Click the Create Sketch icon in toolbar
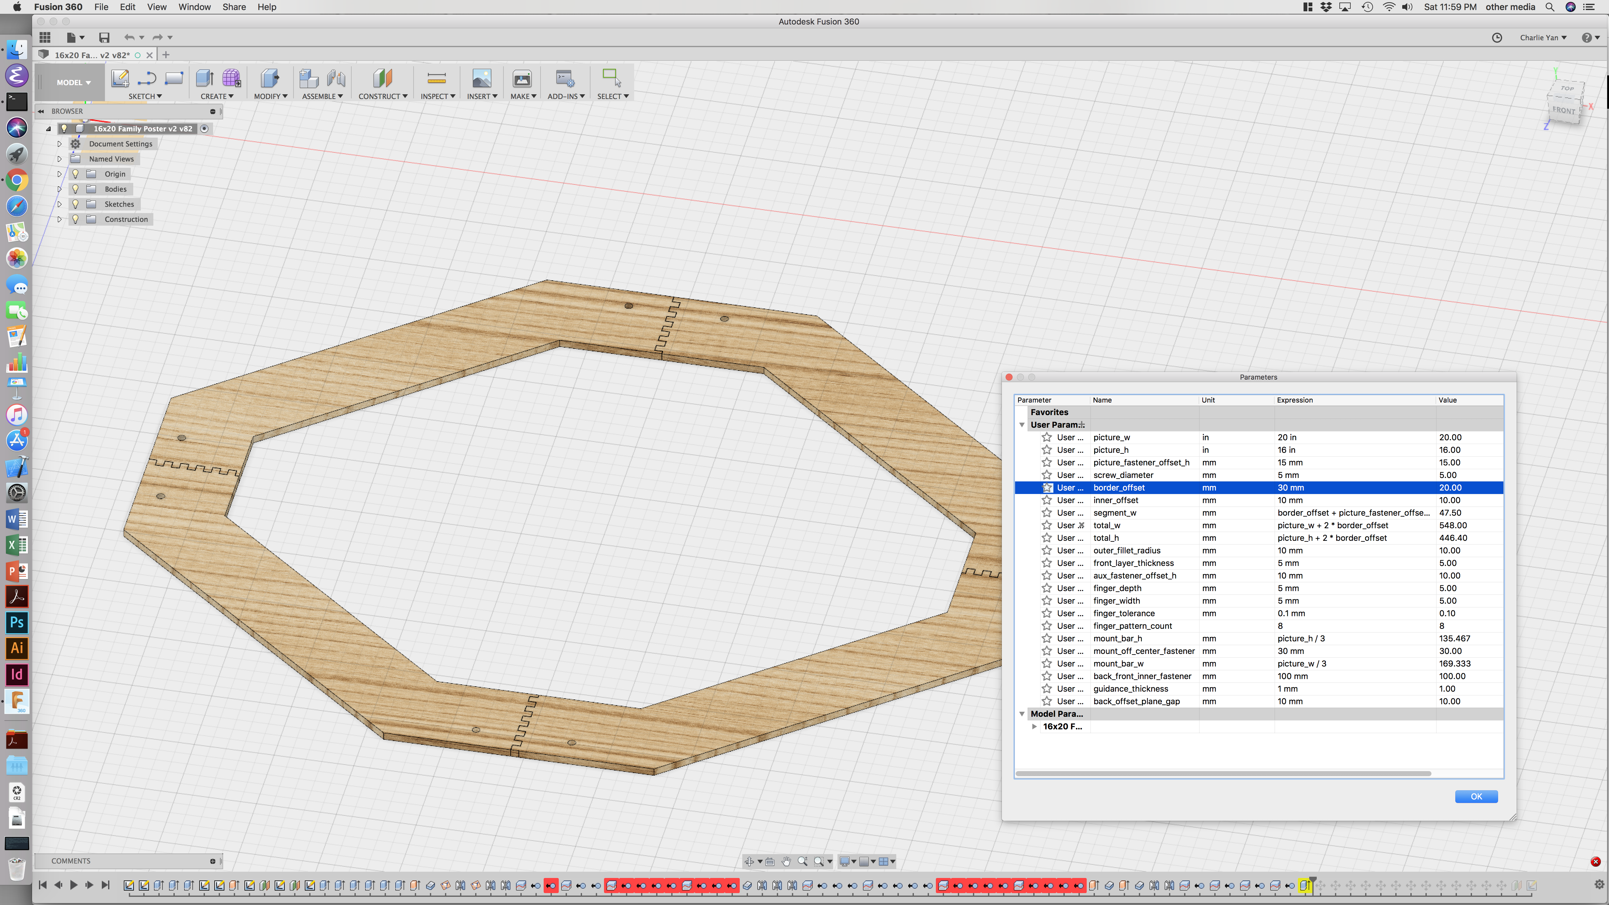1609x905 pixels. pyautogui.click(x=119, y=79)
